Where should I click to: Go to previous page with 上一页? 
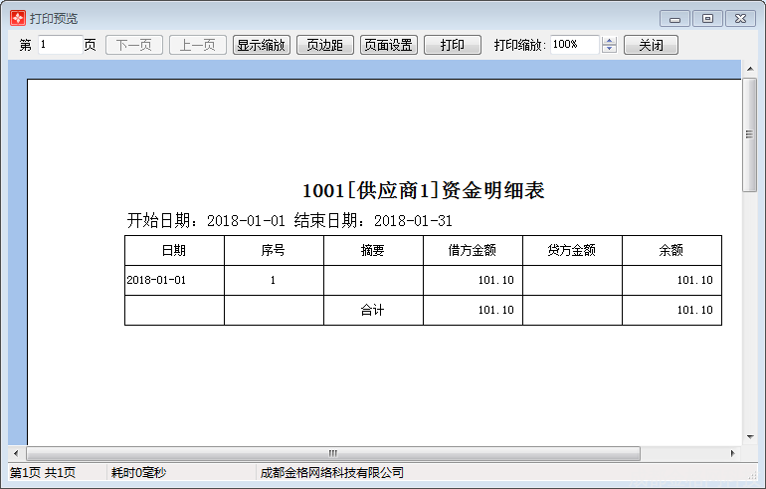click(x=198, y=45)
